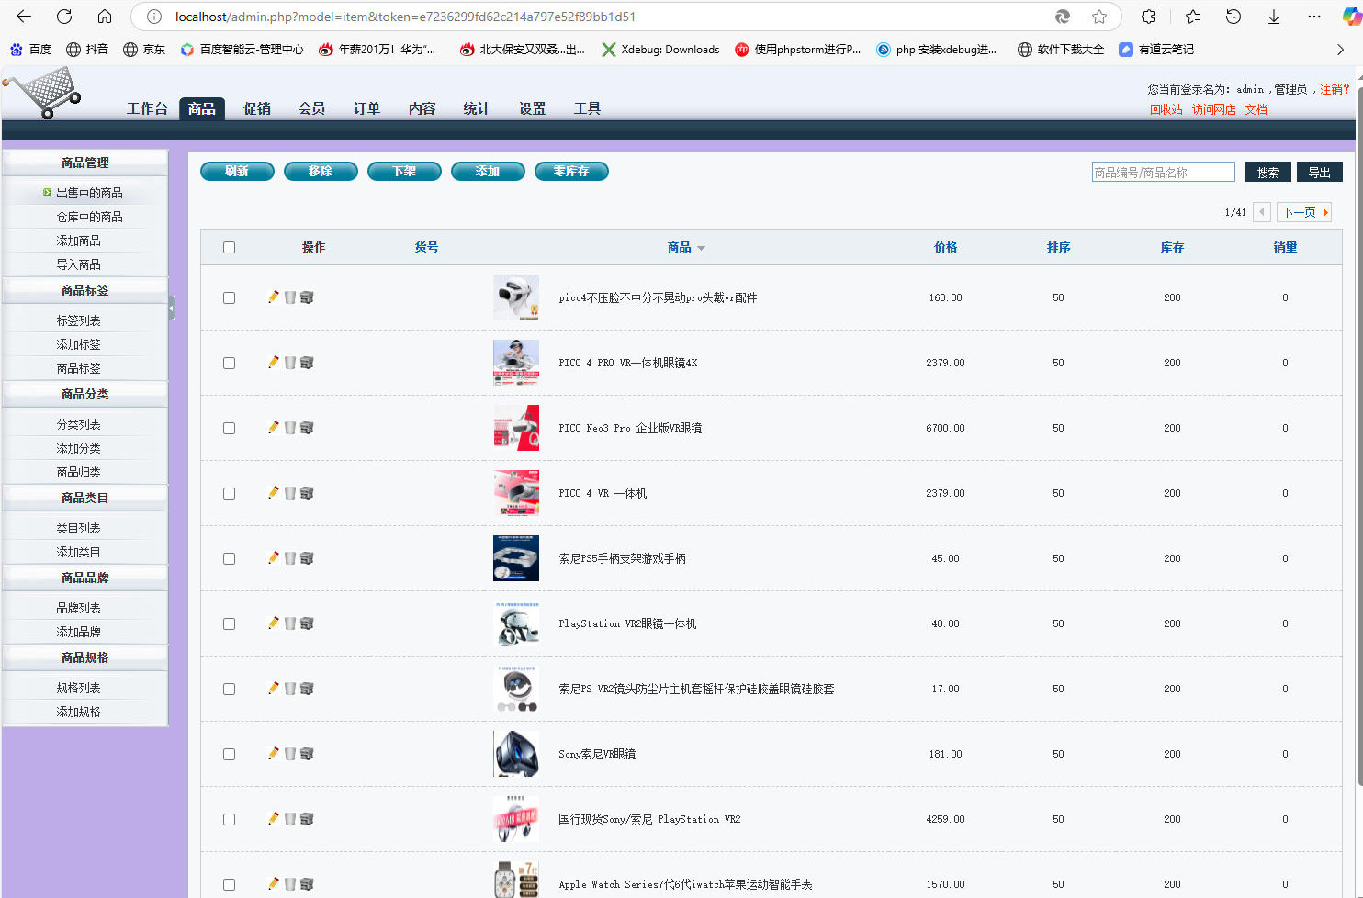Sort table by 价格 column header
The image size is (1363, 898).
pos(945,248)
